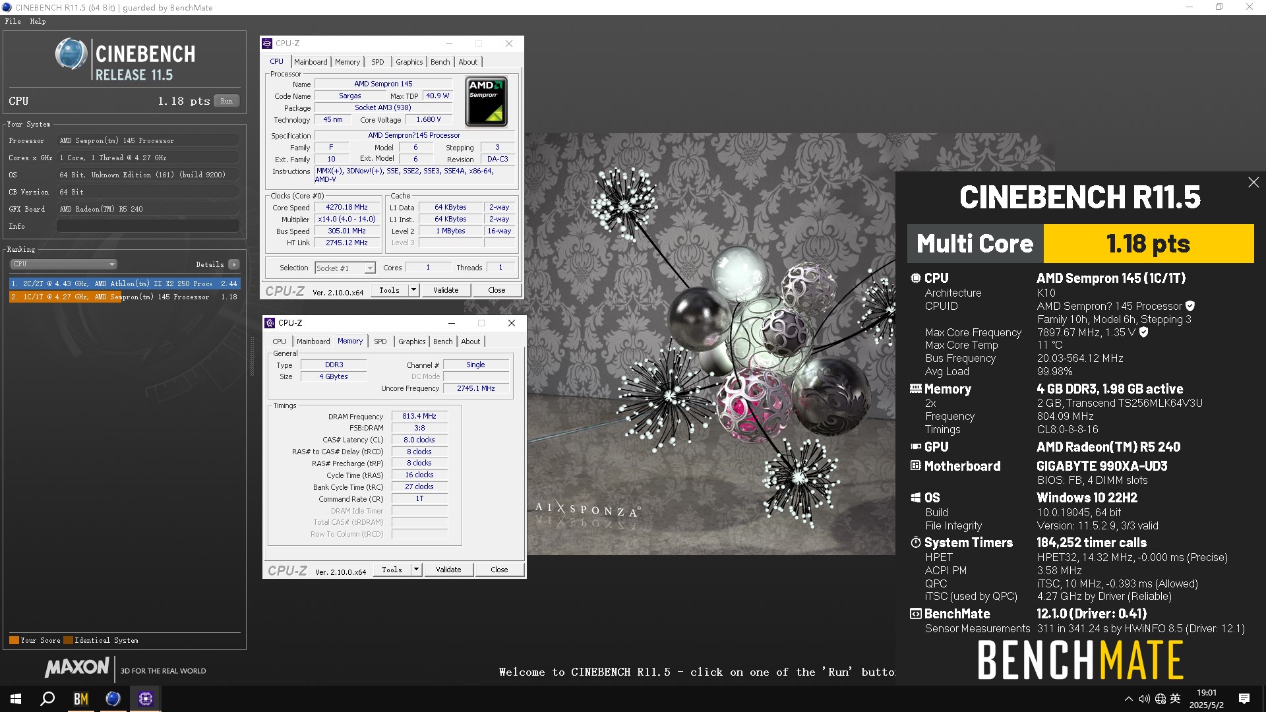Click the CPUID verified shield icon
Screen dimensions: 1266x712
(x=1190, y=306)
